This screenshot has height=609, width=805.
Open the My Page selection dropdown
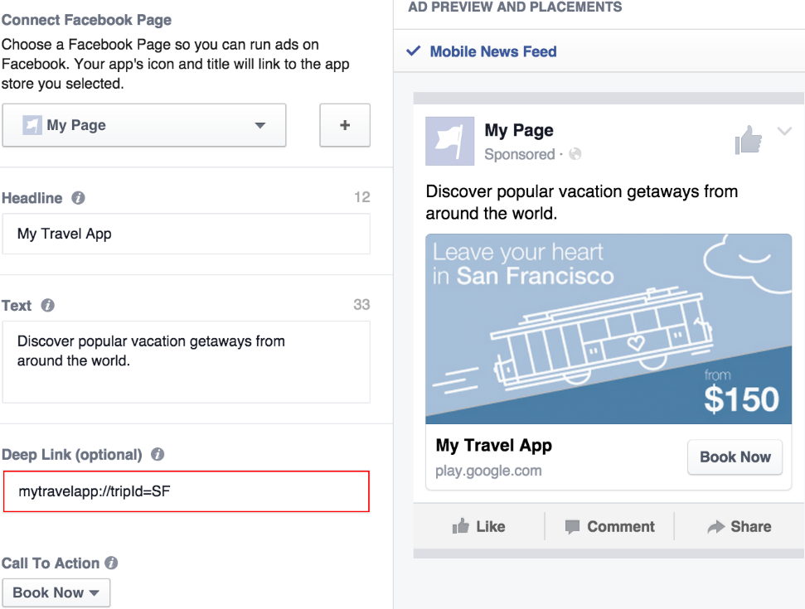point(144,125)
